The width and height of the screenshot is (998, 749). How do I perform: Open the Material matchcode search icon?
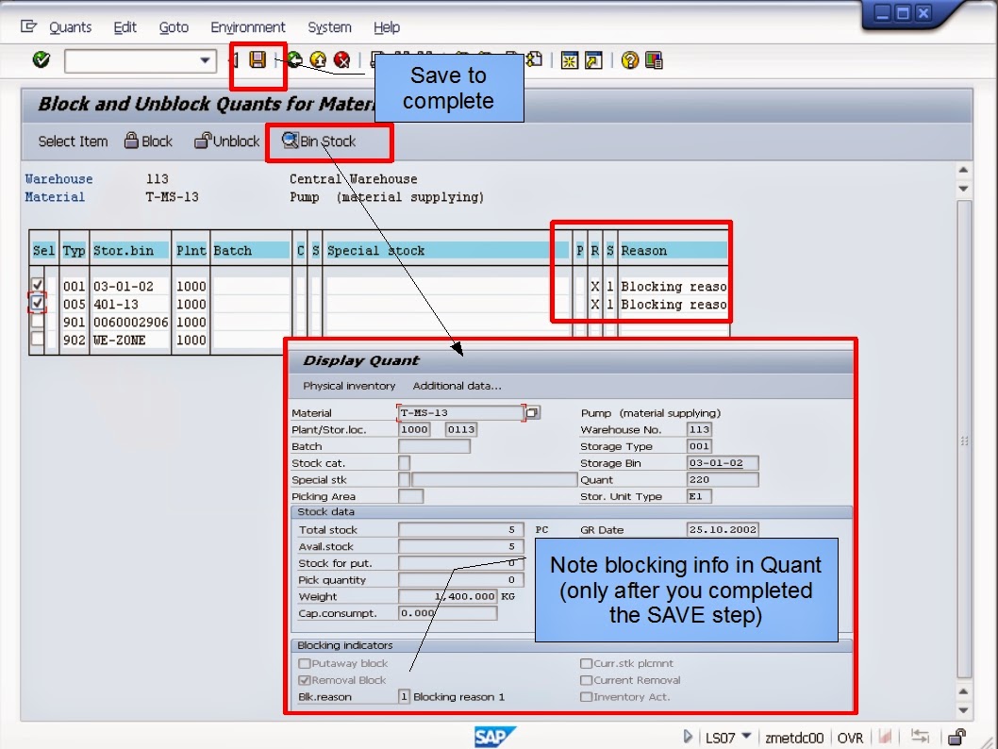click(x=531, y=412)
